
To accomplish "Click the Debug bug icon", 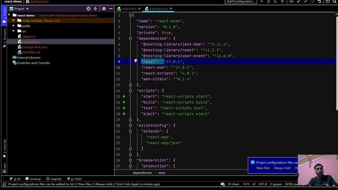I will pos(269,2).
